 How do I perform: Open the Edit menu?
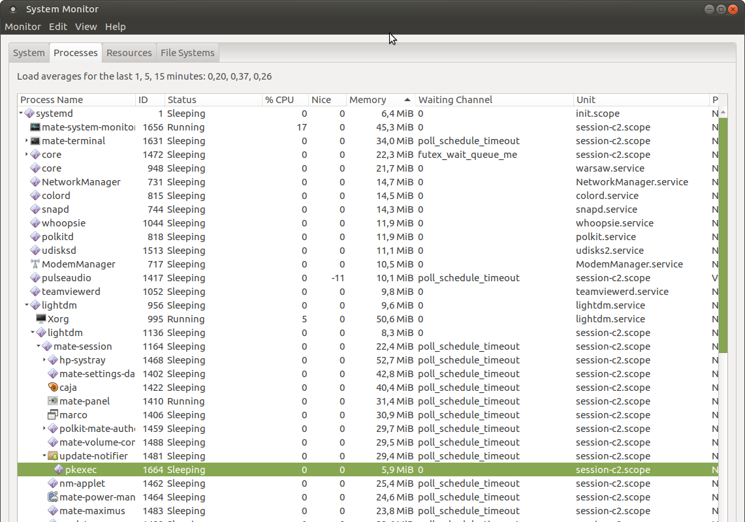pos(58,27)
